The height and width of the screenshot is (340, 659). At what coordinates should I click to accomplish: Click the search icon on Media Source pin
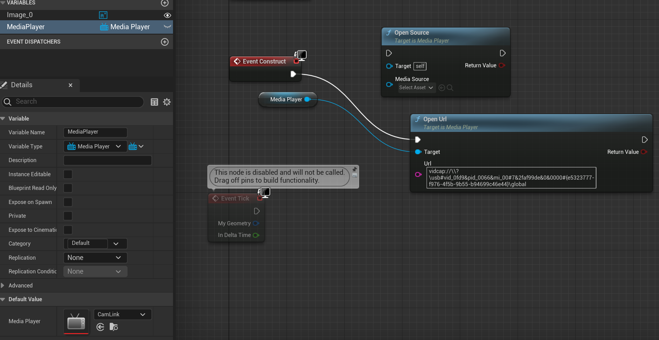coord(450,88)
